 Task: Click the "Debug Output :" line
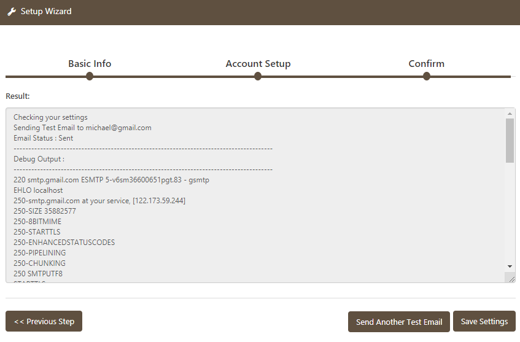(39, 159)
